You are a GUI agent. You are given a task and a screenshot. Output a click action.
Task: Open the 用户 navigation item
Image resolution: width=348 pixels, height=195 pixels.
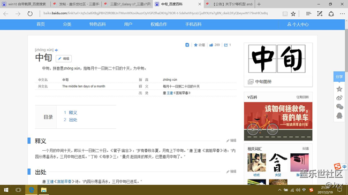click(x=128, y=25)
